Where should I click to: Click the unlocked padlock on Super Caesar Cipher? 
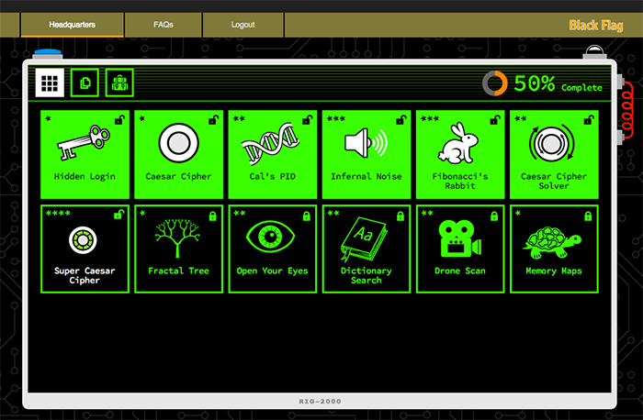click(118, 215)
